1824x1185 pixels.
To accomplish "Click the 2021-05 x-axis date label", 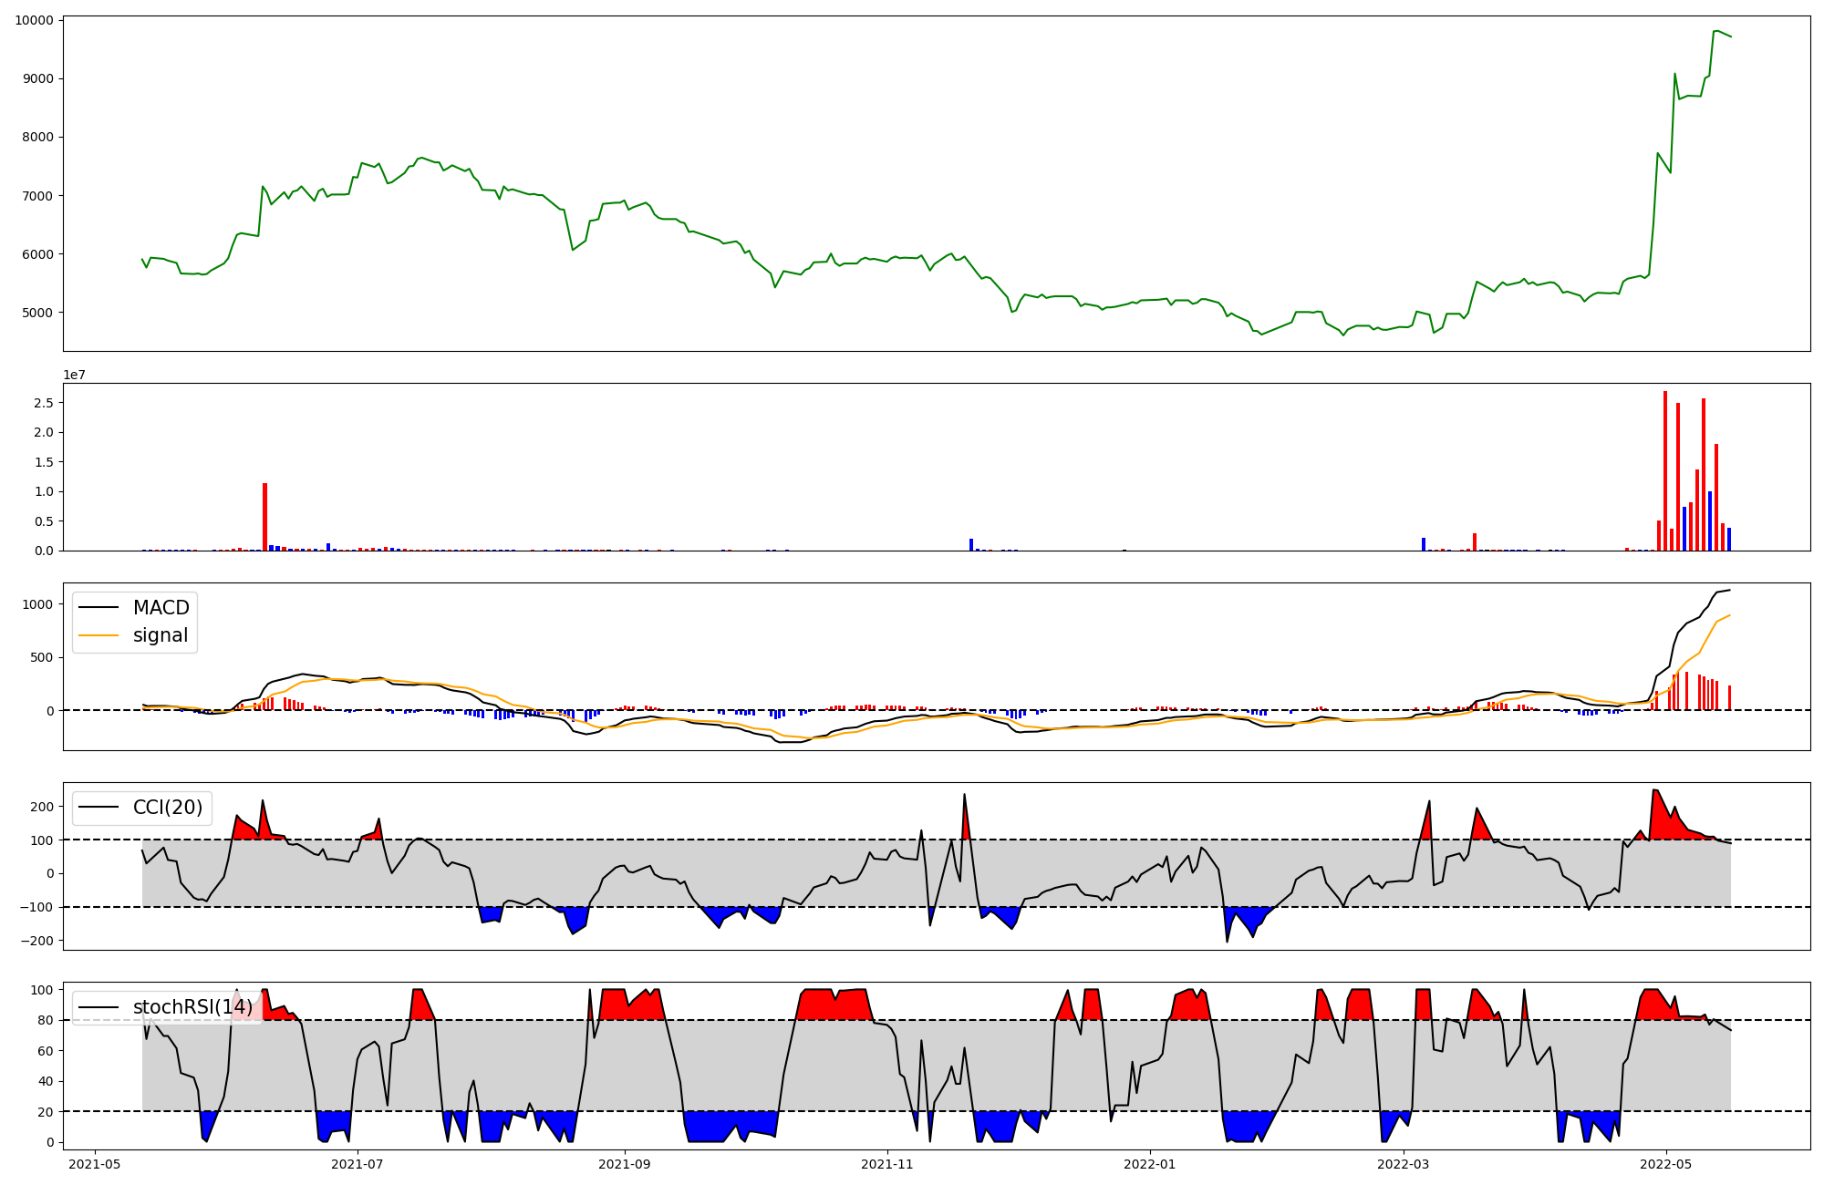I will point(95,1164).
